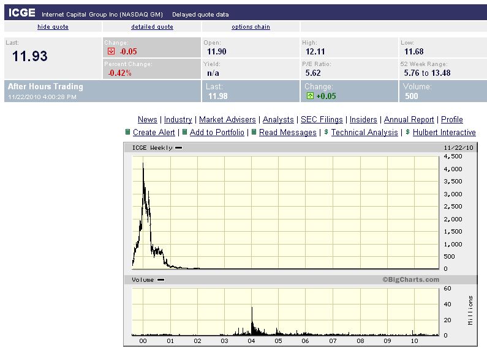
Task: Open the Analysts link
Action: [278, 119]
